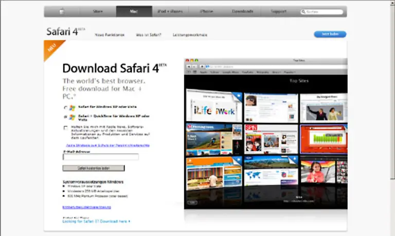Click into the Apple site search field

(322, 12)
